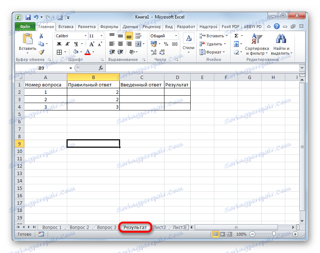Enable wrap text in the cell
Viewport: 320px width, 253px height.
tap(138, 36)
